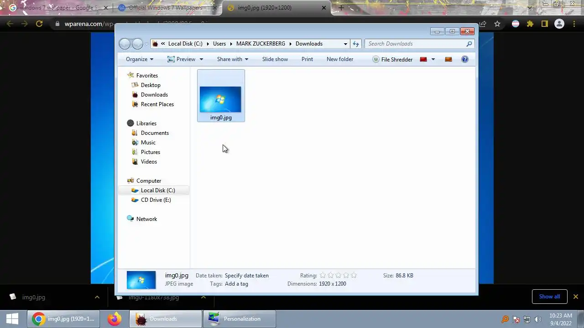Click Add a tag in the details pane
Screen dimensions: 584x328
pos(236,284)
